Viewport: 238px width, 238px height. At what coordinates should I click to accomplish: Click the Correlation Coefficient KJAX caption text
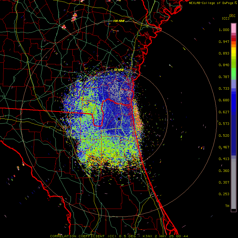pyautogui.click(x=119, y=236)
